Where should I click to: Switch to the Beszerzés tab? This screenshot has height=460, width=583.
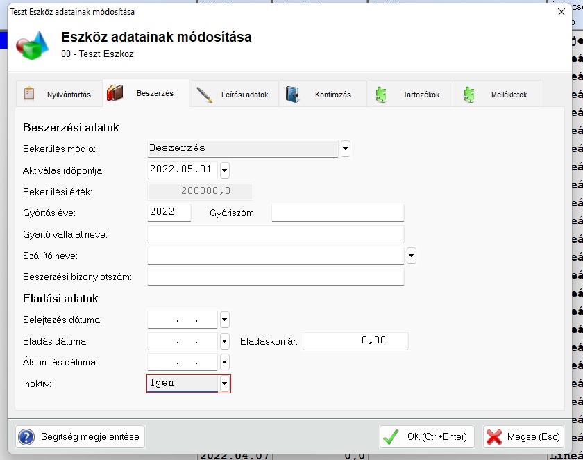146,93
